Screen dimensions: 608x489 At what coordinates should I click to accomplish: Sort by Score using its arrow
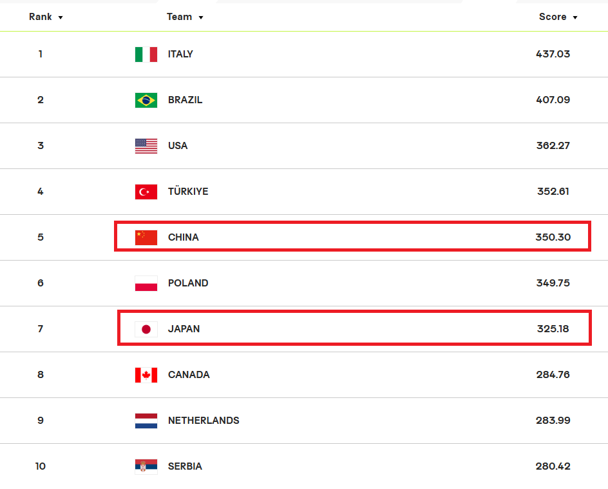tap(575, 17)
